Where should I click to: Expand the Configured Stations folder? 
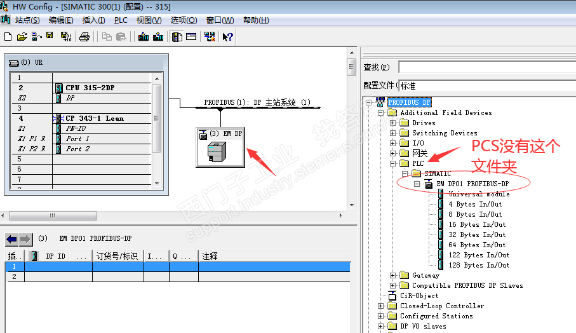pyautogui.click(x=380, y=316)
